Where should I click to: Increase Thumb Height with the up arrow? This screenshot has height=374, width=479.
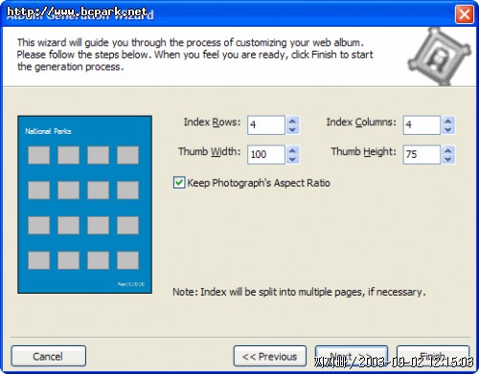[448, 150]
